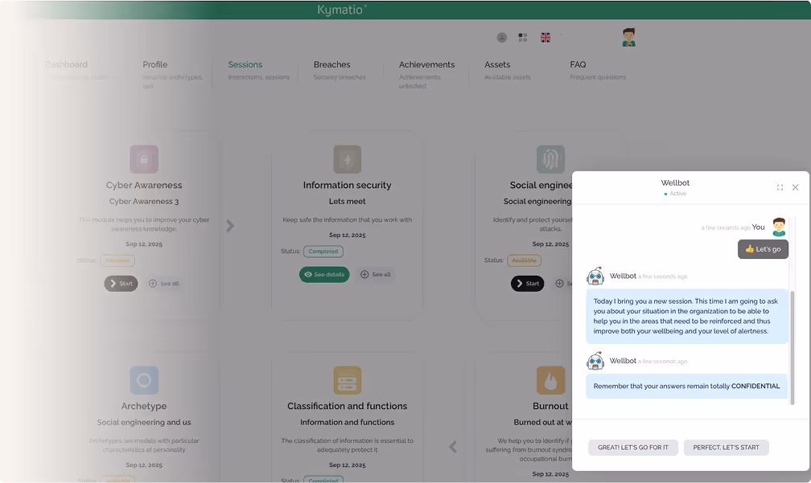Click the Wellbot chat scrollbar

[792, 347]
